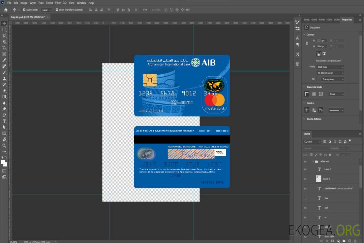This screenshot has height=243, width=364.
Task: Open the Character panel icon
Action: coord(297,38)
